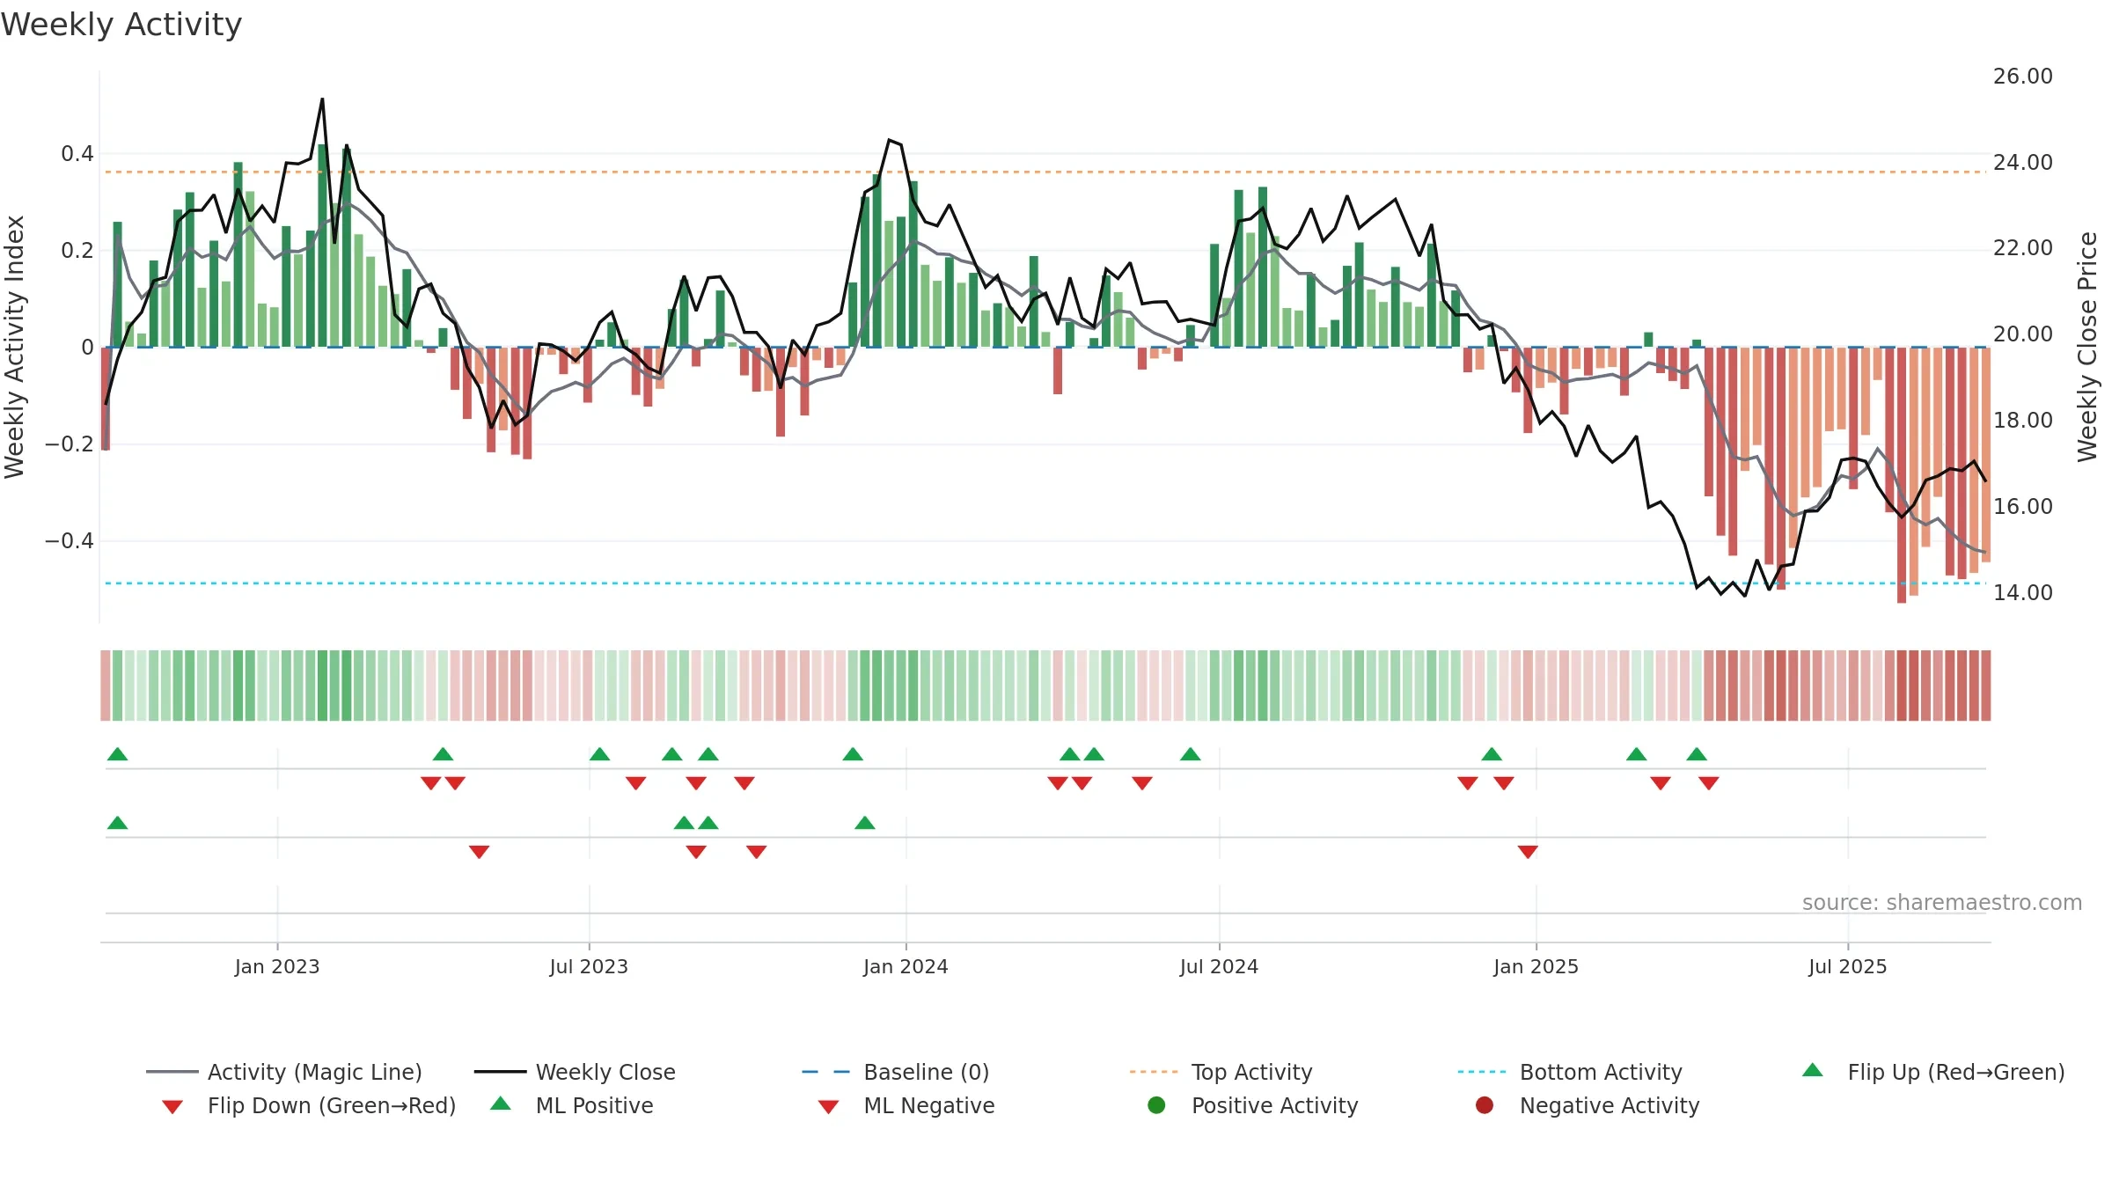
Task: Click the Weekly Activity chart title
Action: 121,25
